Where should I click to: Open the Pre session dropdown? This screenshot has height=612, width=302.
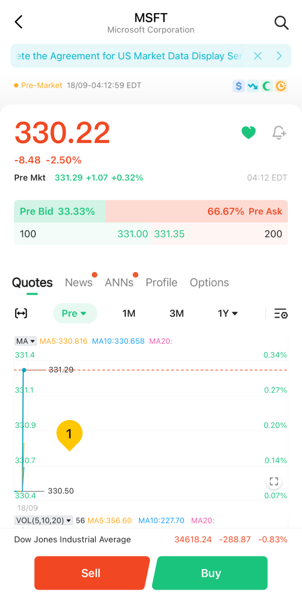tap(75, 313)
